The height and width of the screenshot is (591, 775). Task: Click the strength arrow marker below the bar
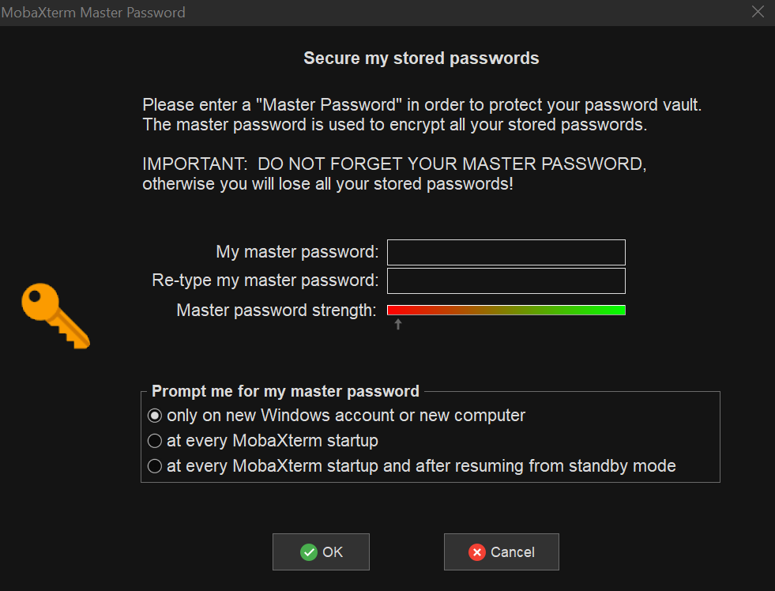[397, 322]
